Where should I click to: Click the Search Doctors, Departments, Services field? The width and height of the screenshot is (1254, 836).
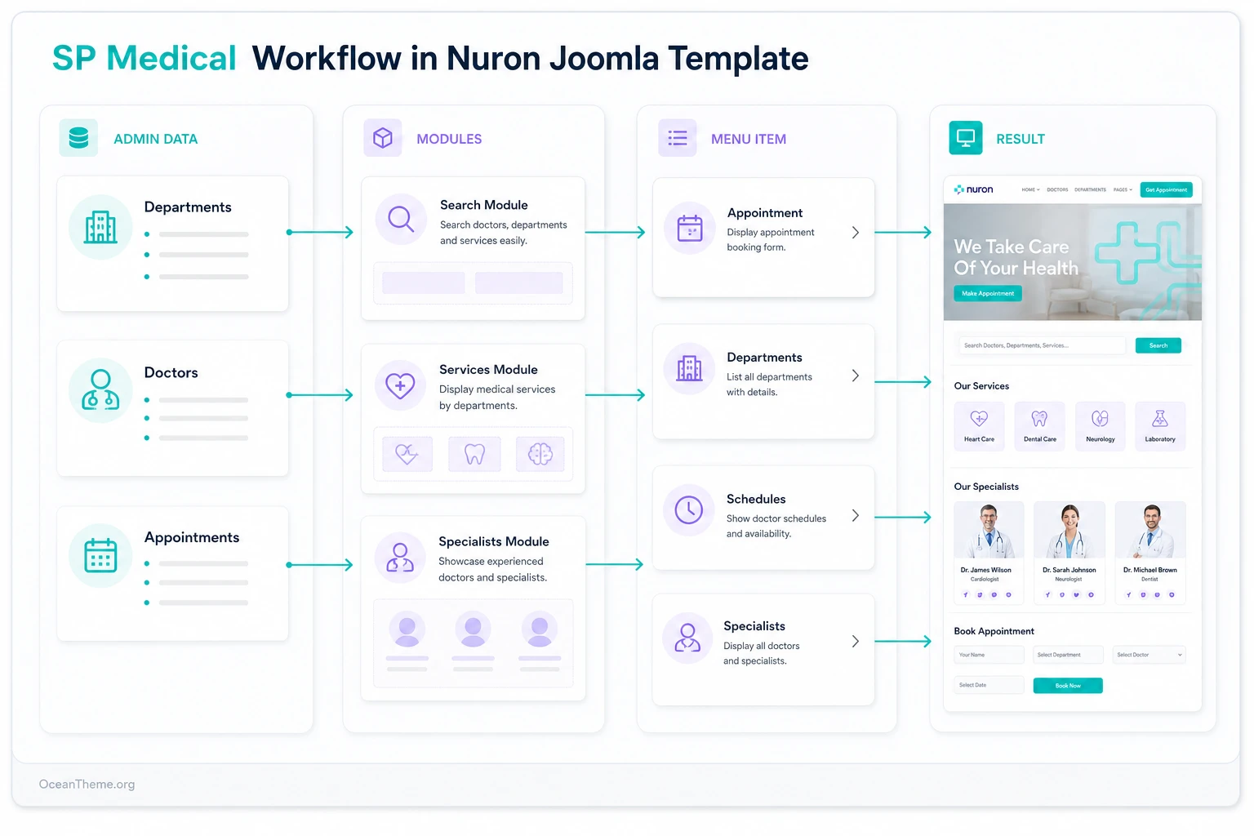pos(1042,345)
